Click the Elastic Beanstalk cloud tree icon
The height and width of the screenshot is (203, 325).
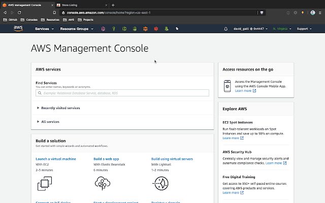(103, 183)
